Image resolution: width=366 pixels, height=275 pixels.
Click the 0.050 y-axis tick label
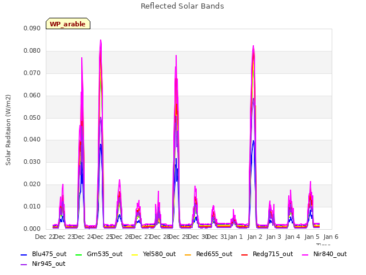tap(32, 117)
